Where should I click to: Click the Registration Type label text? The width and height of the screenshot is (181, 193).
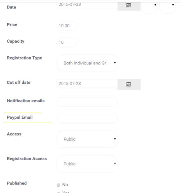(24, 58)
